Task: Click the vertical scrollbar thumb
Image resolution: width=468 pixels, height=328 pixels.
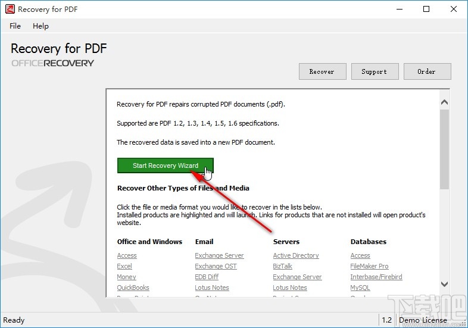Action: [444, 149]
